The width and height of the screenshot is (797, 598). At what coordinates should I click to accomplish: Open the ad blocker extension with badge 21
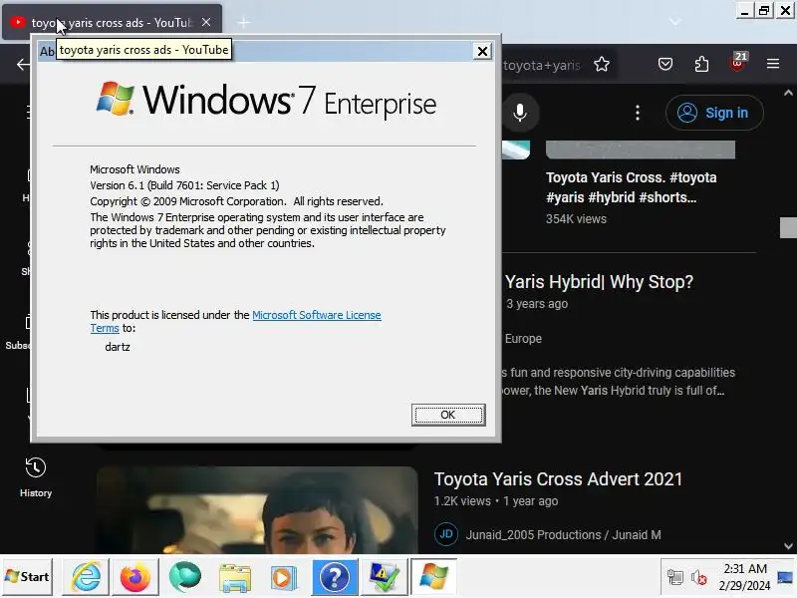737,63
